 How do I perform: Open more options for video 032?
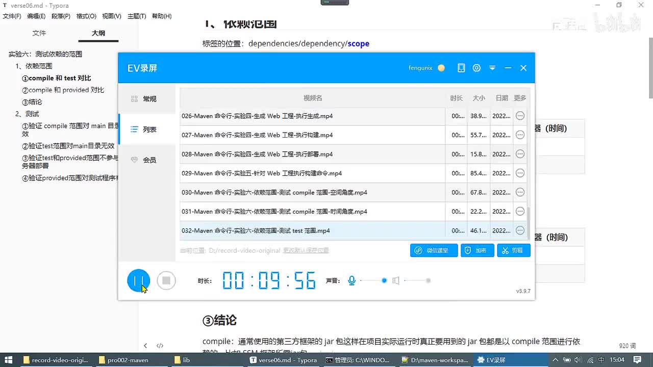(x=520, y=230)
